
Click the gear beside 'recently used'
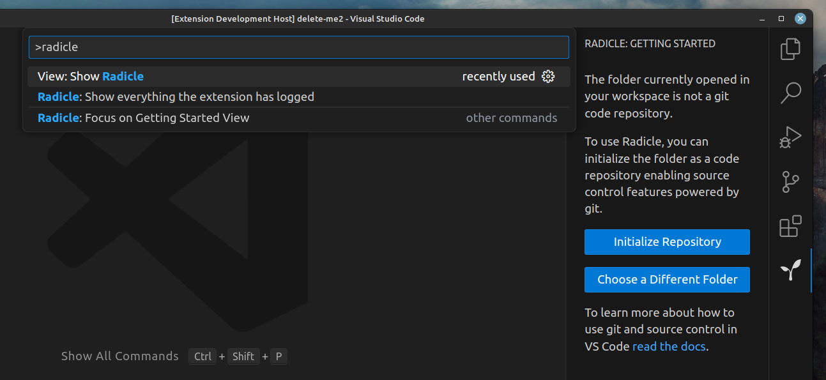pos(548,76)
